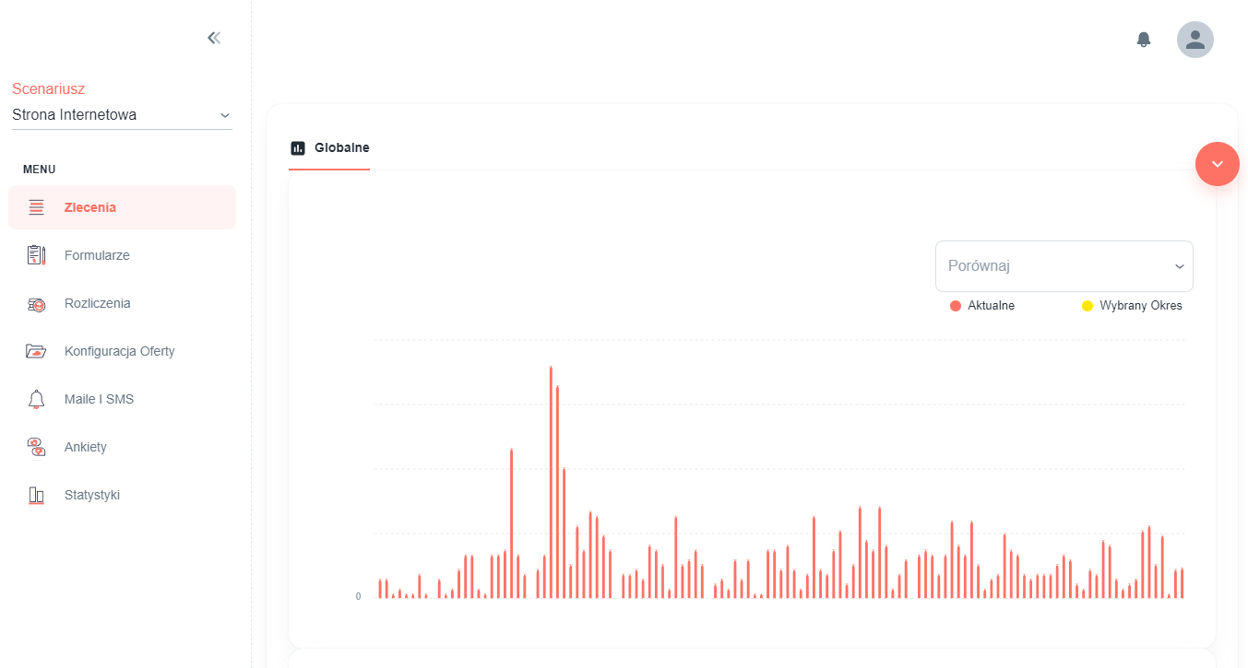Viewport: 1248px width, 668px height.
Task: Expand the orange floating chevron button
Action: coord(1218,164)
